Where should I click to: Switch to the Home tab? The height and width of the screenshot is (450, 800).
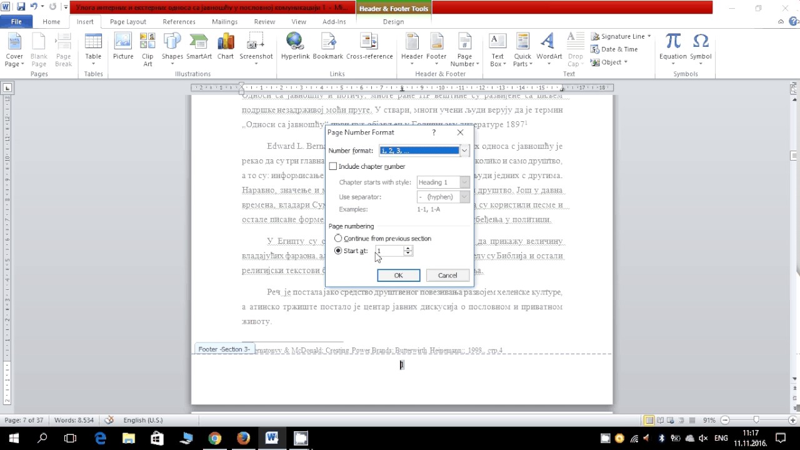click(x=51, y=21)
